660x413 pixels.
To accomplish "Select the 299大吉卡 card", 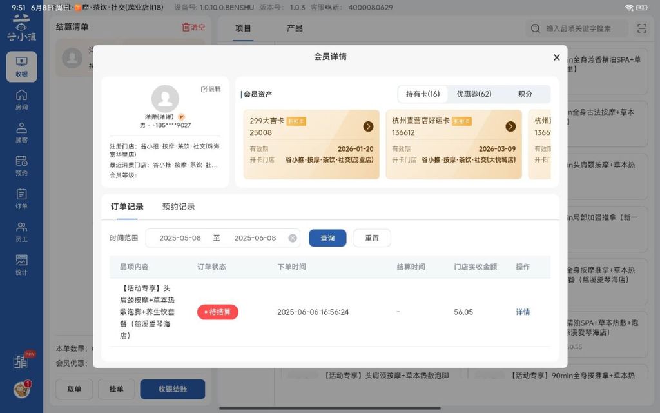I will 311,145.
